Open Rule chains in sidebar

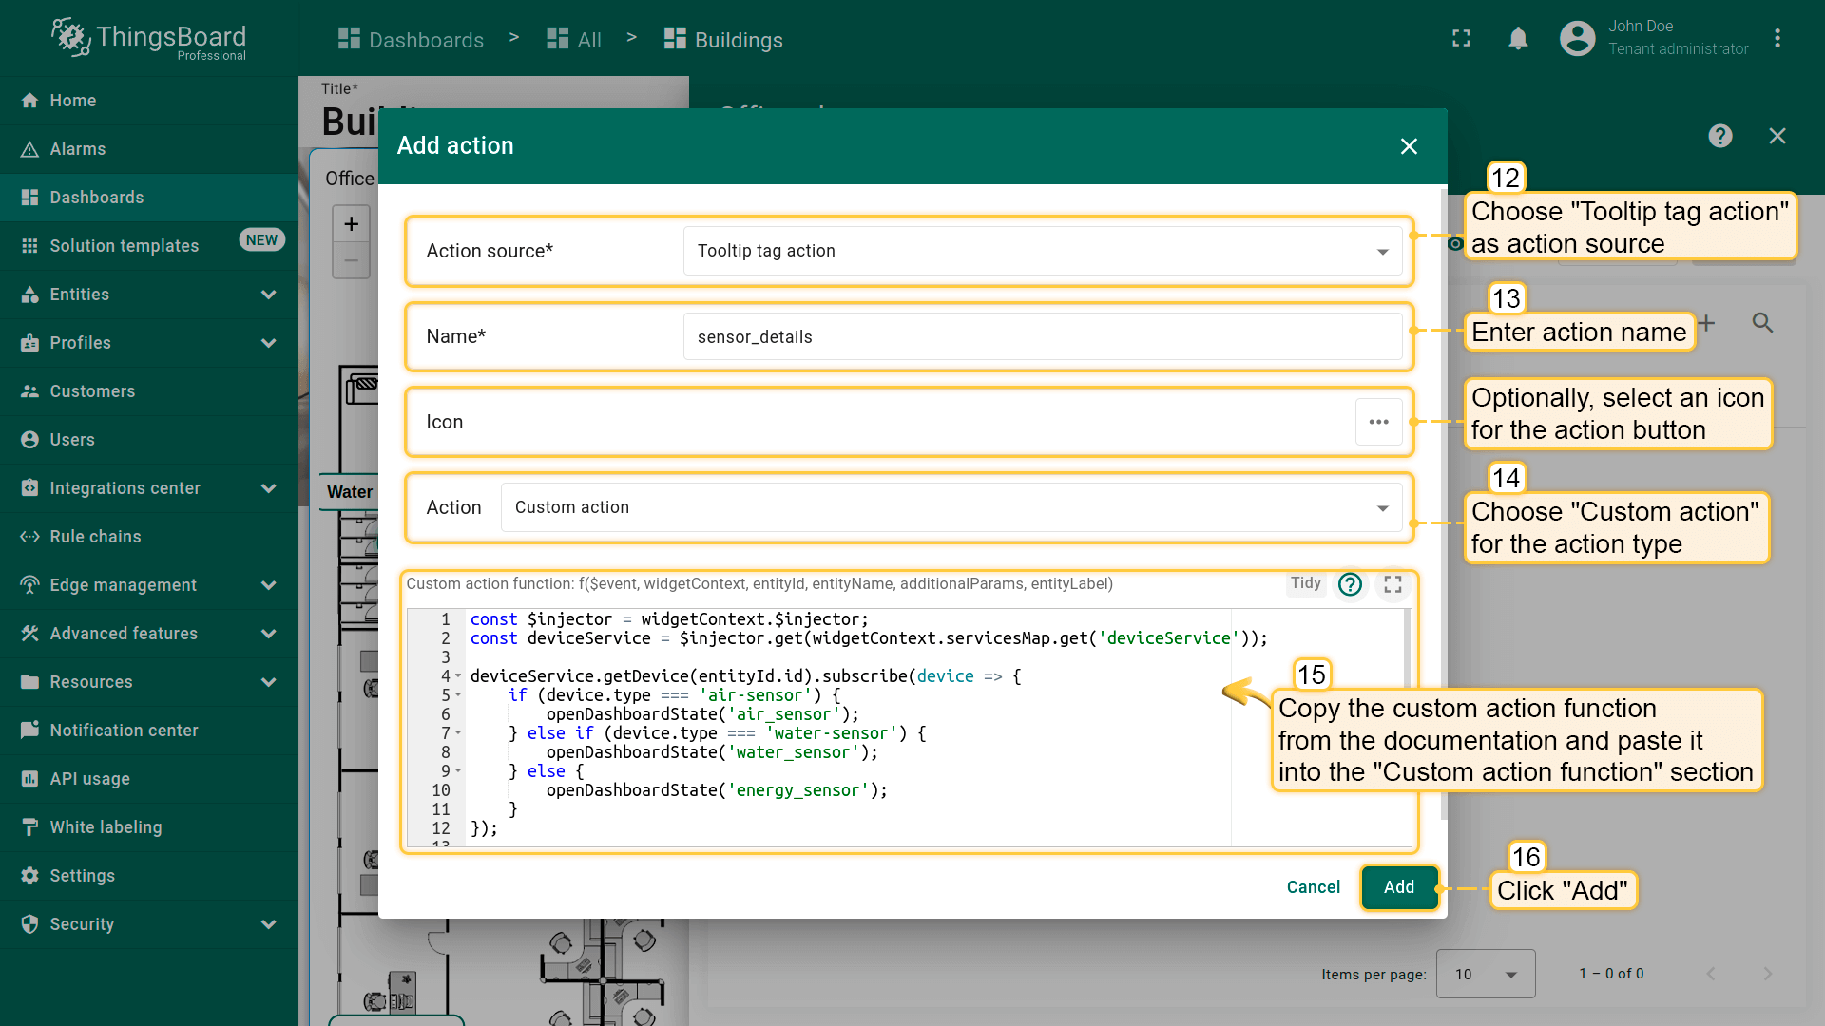[x=95, y=537]
